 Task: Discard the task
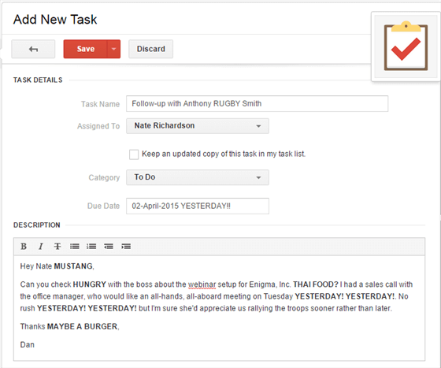150,49
